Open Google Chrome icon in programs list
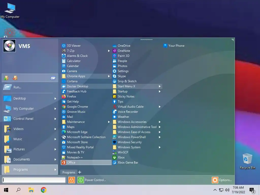The image size is (260, 195). point(64,107)
